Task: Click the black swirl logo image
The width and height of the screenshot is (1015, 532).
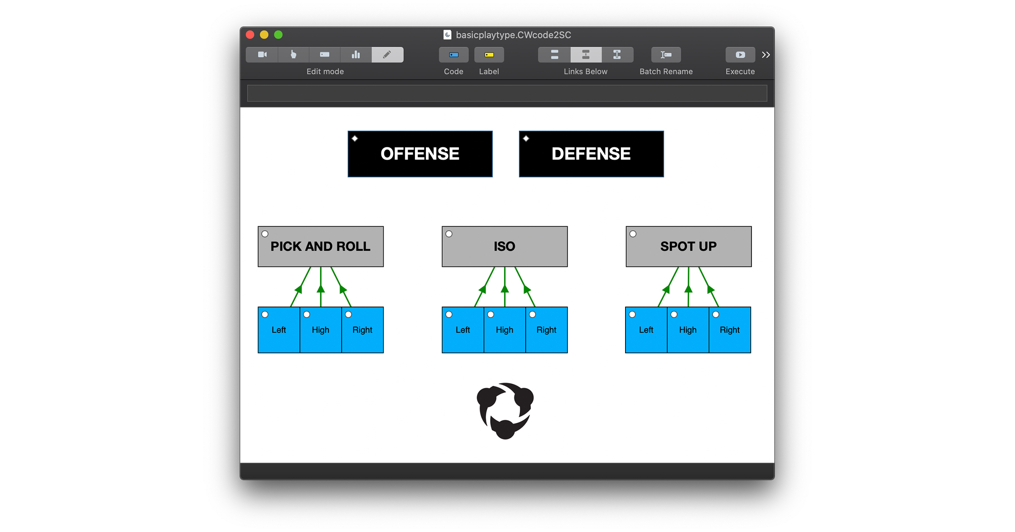Action: 505,411
